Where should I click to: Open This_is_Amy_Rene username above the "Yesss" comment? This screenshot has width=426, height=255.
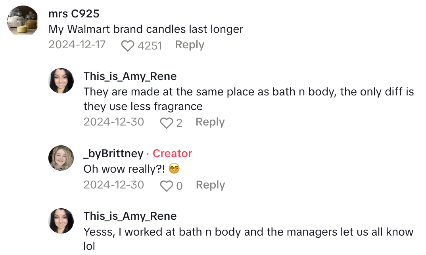click(130, 216)
